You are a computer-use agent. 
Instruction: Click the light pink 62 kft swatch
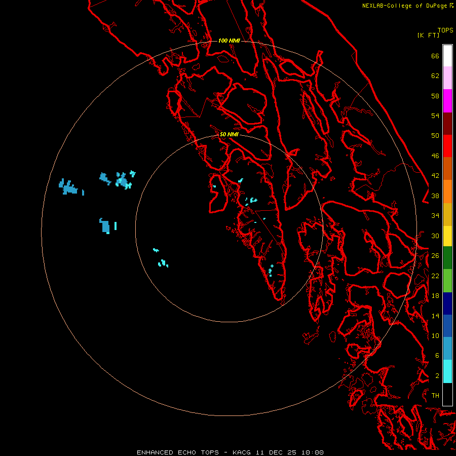tap(447, 78)
